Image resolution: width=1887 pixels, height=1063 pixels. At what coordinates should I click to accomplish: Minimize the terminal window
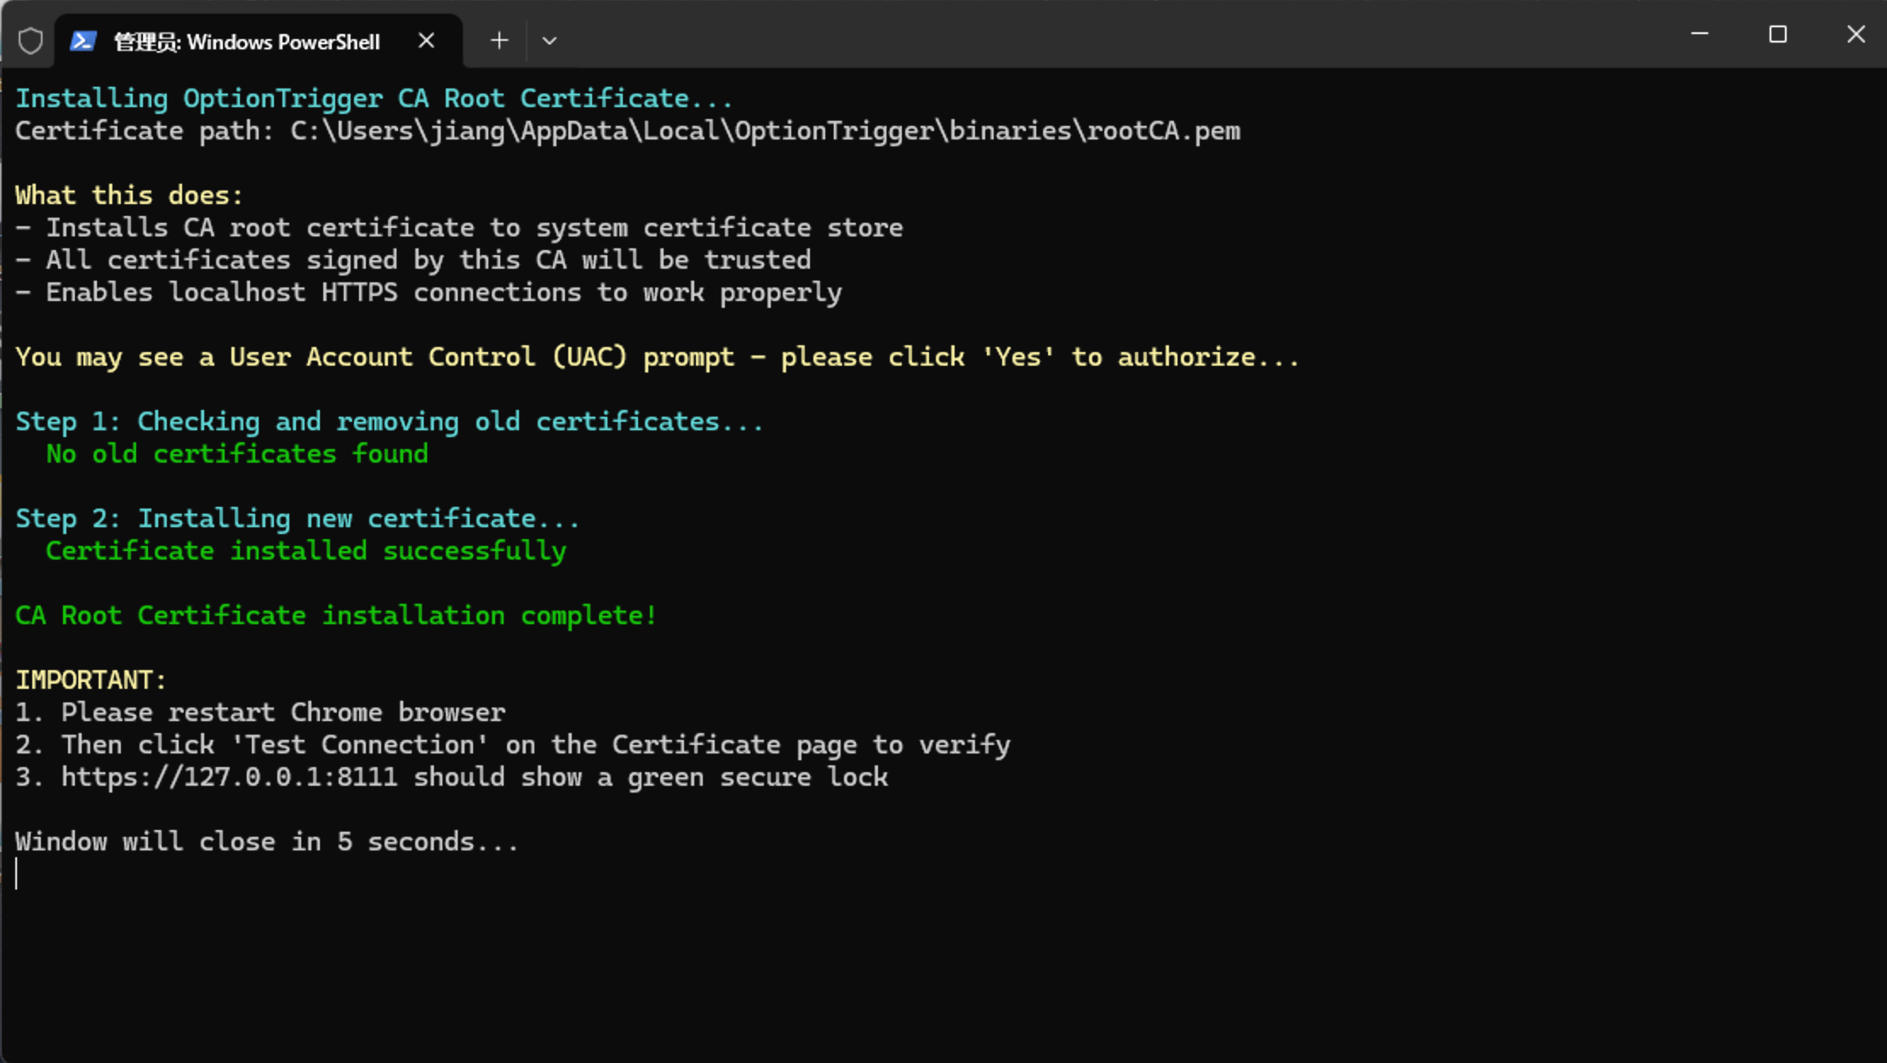[1700, 34]
